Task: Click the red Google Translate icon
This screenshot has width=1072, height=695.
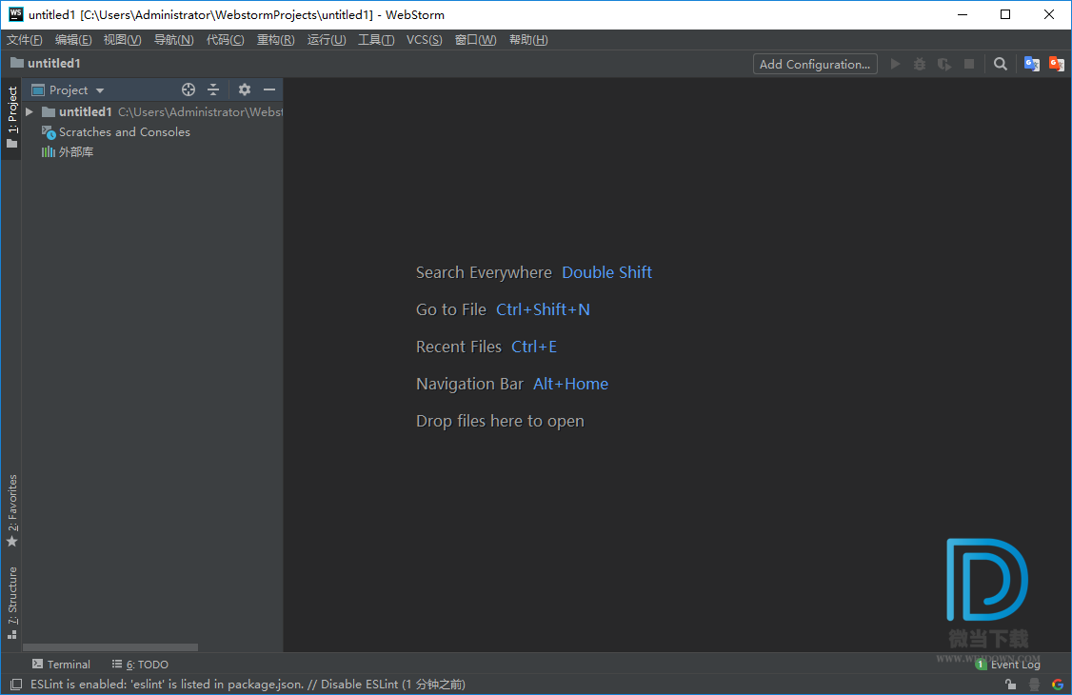Action: point(1056,64)
